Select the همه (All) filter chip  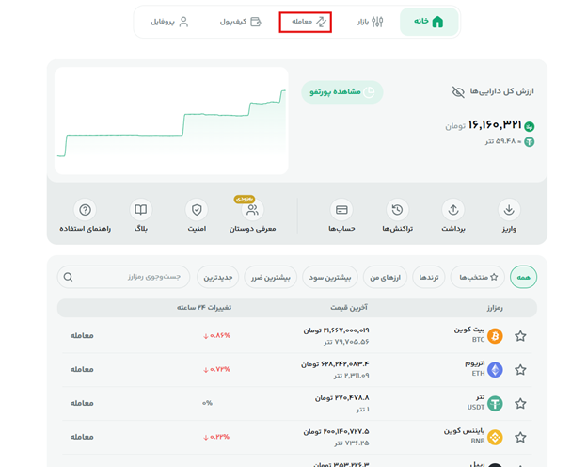pyautogui.click(x=523, y=277)
